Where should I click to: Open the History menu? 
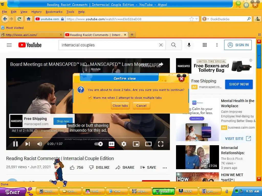36,12
